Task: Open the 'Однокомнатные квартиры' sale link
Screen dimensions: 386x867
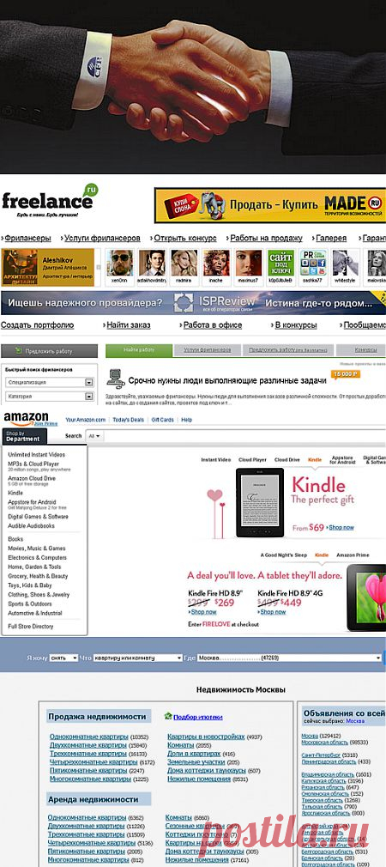Action: point(89,737)
